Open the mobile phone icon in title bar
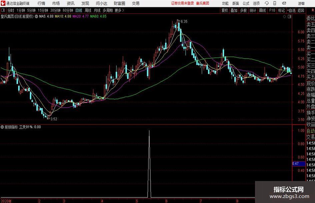The height and width of the screenshot is (203, 315). [275, 3]
